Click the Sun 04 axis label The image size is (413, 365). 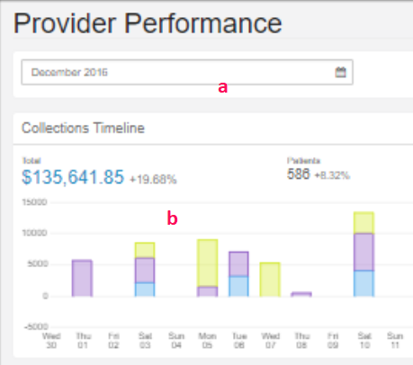click(176, 341)
